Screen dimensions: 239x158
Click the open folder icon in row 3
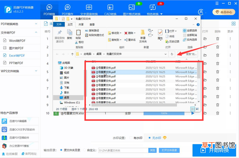[205, 55]
